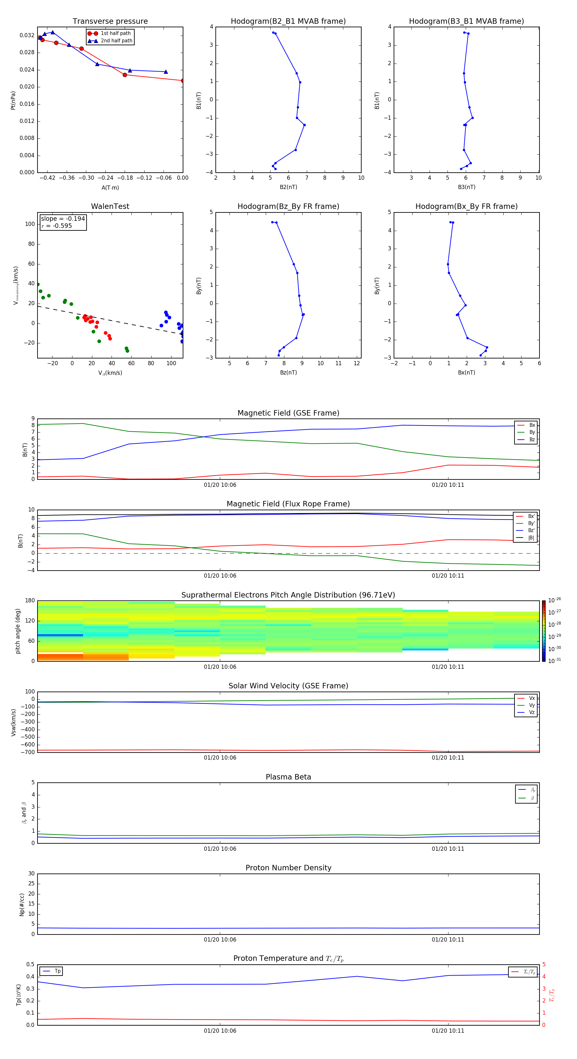Click 'VA(km/s)' Walen x-axis label
This screenshot has height=1059, width=577.
tap(110, 373)
